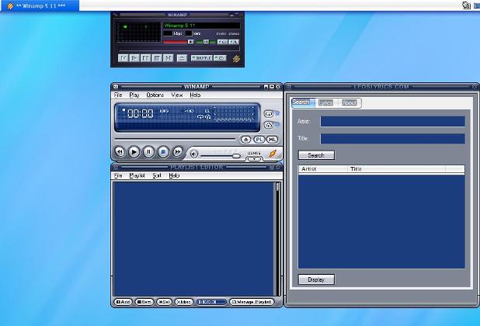The image size is (480, 326).
Task: Click the Title column header in results list
Action: pos(397,168)
